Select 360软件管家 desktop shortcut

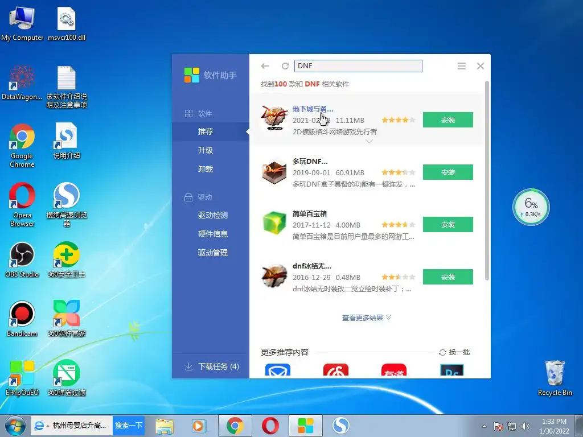pos(67,319)
